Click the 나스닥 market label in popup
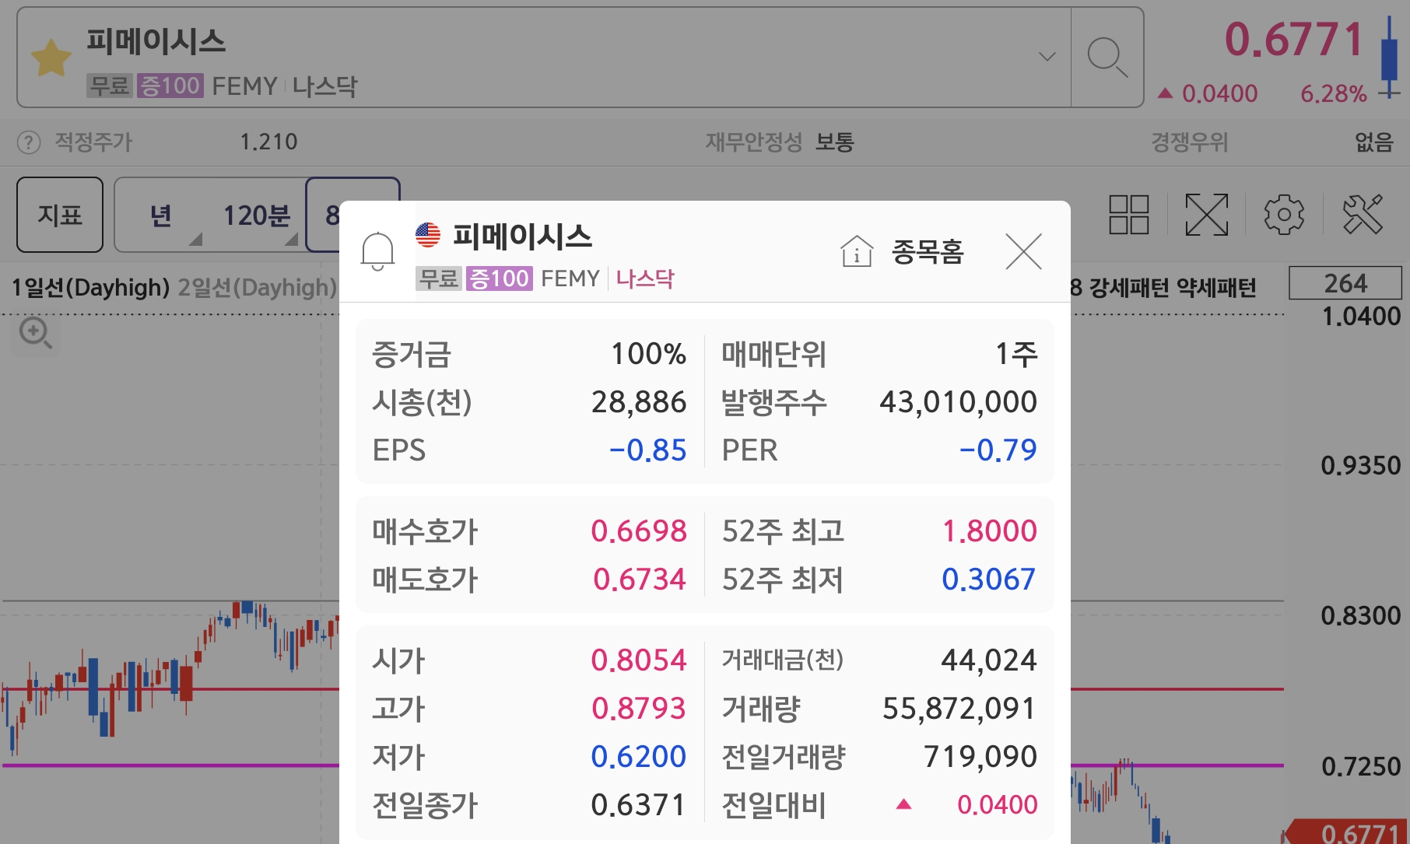 645,278
